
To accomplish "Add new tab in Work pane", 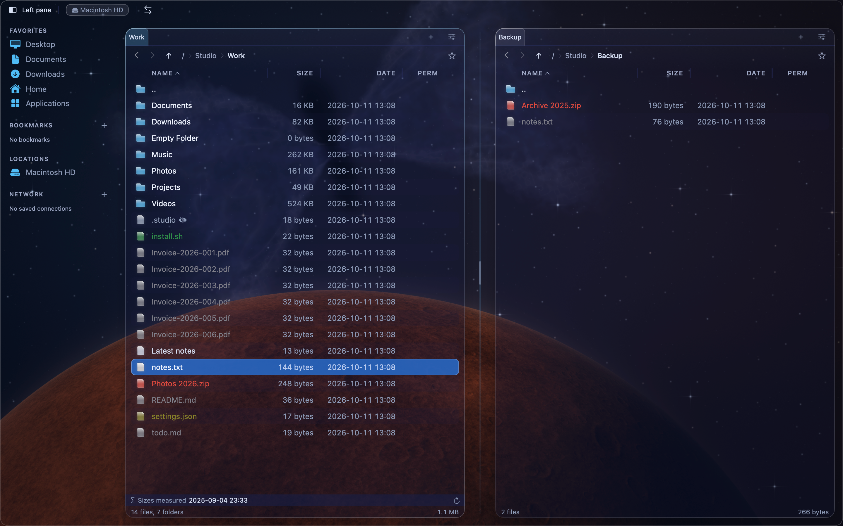I will 431,37.
